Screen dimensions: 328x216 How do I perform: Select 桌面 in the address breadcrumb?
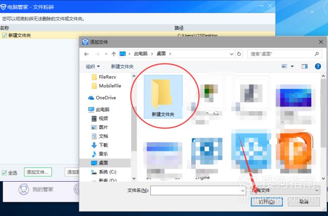[161, 54]
